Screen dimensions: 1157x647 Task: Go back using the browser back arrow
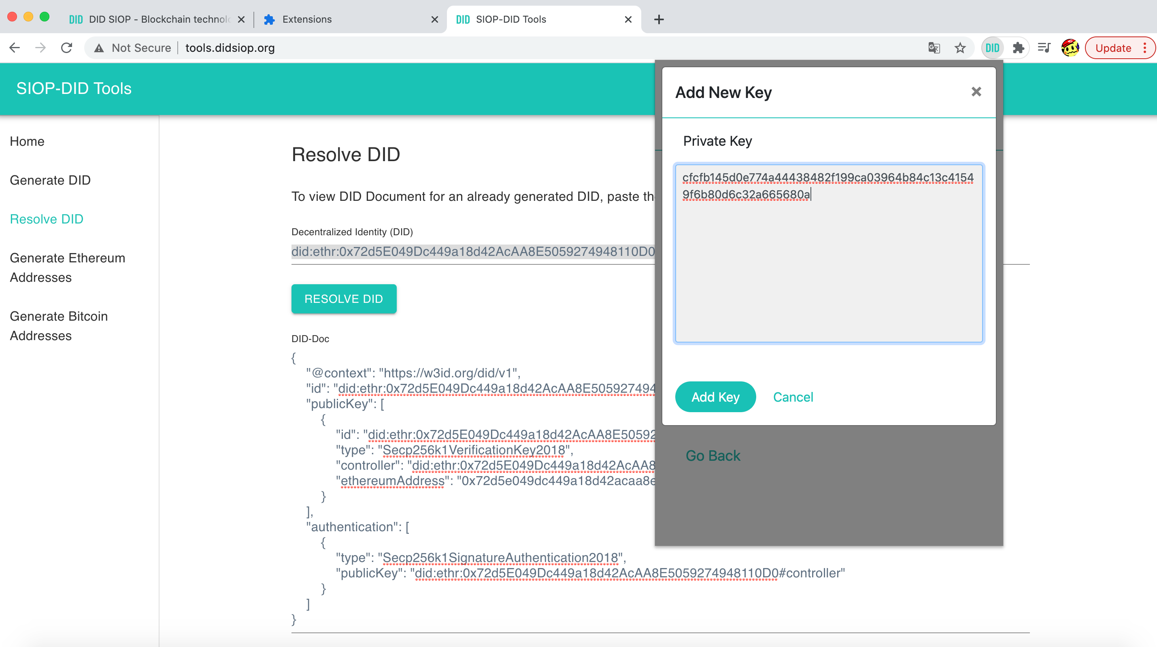(x=15, y=48)
